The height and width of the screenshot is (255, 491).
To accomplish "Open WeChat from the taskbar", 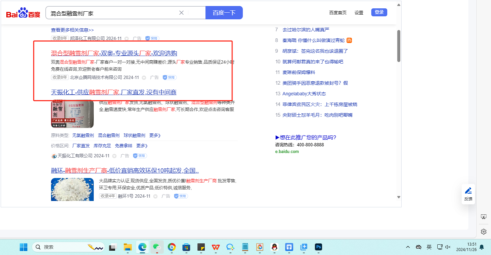I will [157, 247].
